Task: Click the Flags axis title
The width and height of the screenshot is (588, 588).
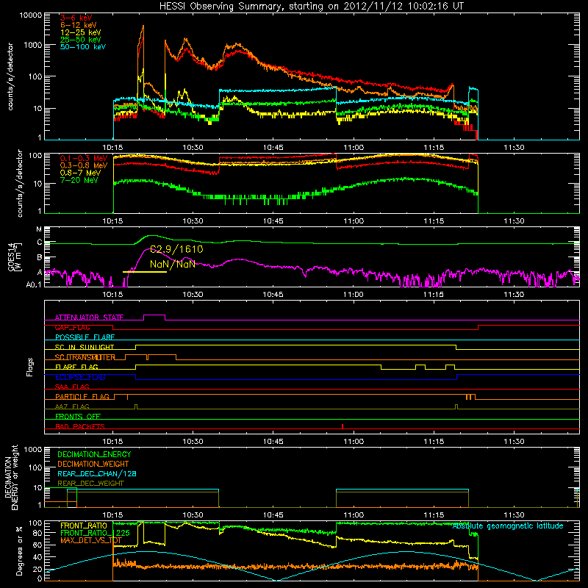Action: 29,367
